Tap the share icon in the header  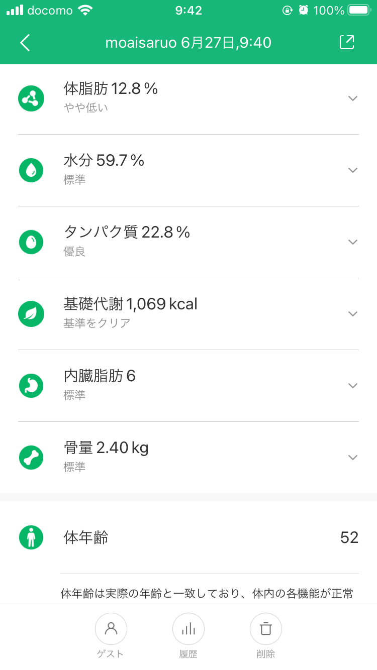click(347, 43)
